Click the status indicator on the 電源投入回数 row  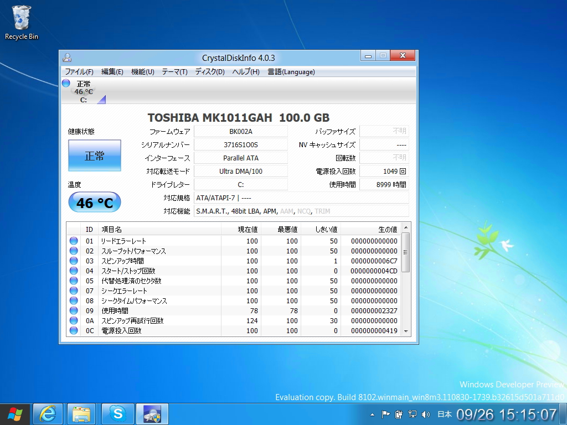(x=74, y=330)
